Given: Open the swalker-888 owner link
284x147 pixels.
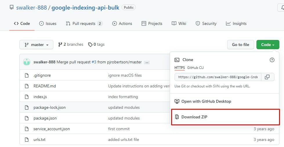Looking at the screenshot, I should pyautogui.click(x=32, y=8).
